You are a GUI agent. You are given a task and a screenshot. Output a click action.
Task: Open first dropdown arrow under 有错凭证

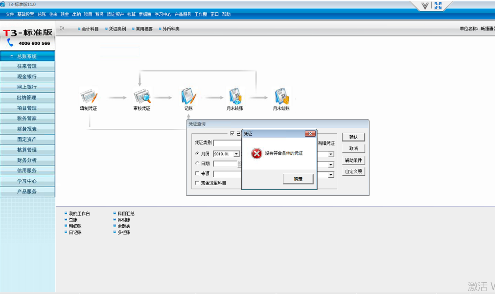331,154
